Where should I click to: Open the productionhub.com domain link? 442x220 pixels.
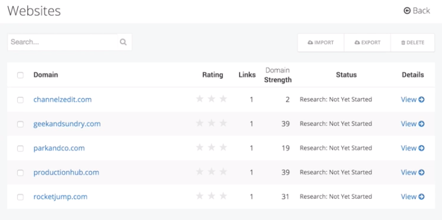[66, 172]
